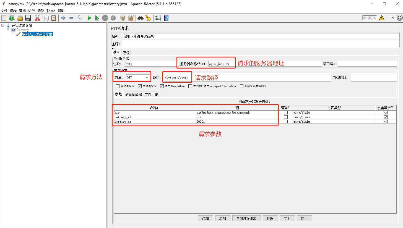
Task: Check 编码 box for lottery_id row
Action: (x=286, y=117)
